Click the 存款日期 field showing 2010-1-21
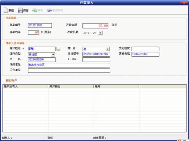189x141 pixels. 93,33
